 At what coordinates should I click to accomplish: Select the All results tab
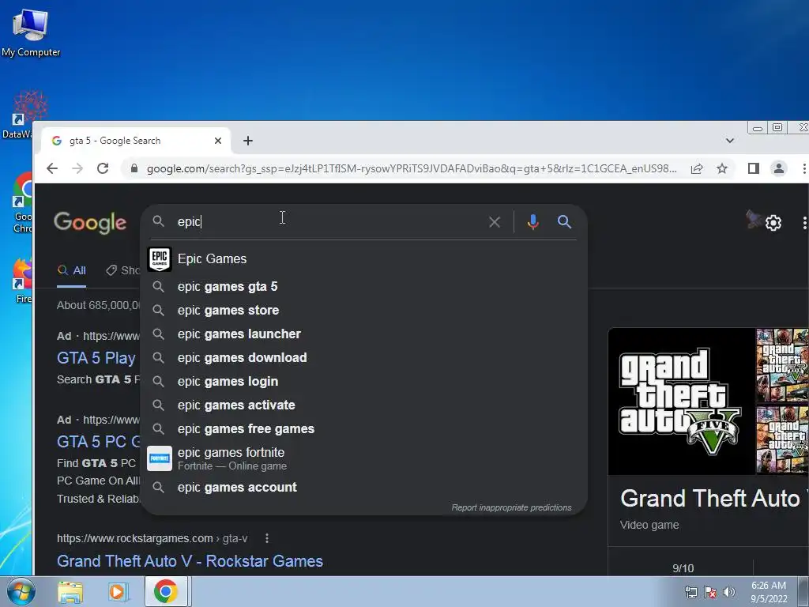pyautogui.click(x=72, y=270)
